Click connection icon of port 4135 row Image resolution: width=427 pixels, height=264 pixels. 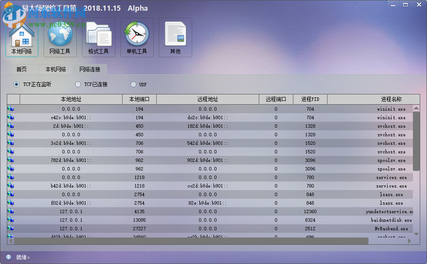coord(11,211)
